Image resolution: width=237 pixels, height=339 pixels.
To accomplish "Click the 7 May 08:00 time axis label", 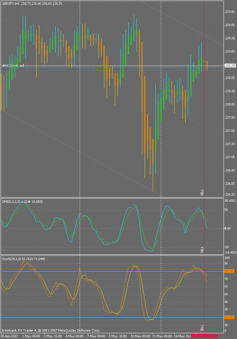I will pyautogui.click(x=96, y=336).
